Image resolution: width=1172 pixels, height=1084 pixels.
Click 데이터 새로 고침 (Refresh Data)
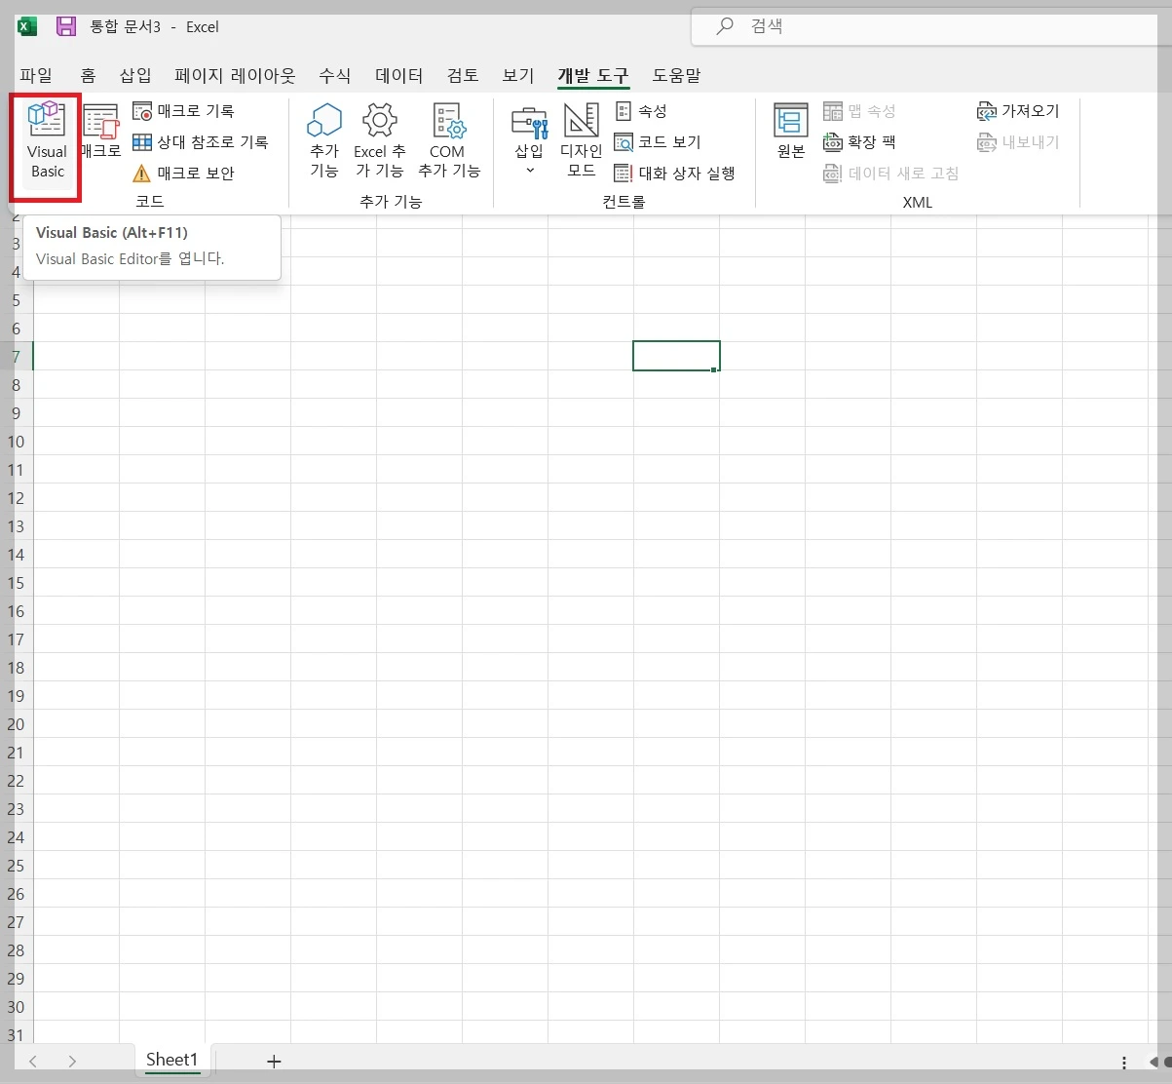tap(891, 174)
